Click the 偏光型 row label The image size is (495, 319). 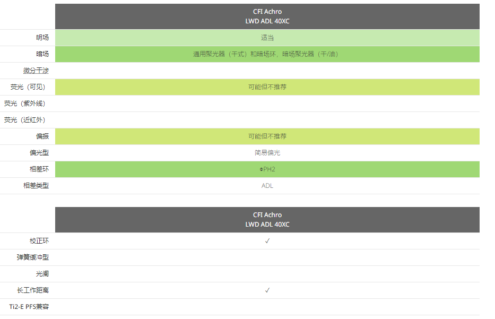click(x=39, y=153)
